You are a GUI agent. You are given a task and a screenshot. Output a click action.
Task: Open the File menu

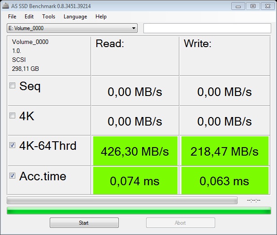tap(12, 17)
